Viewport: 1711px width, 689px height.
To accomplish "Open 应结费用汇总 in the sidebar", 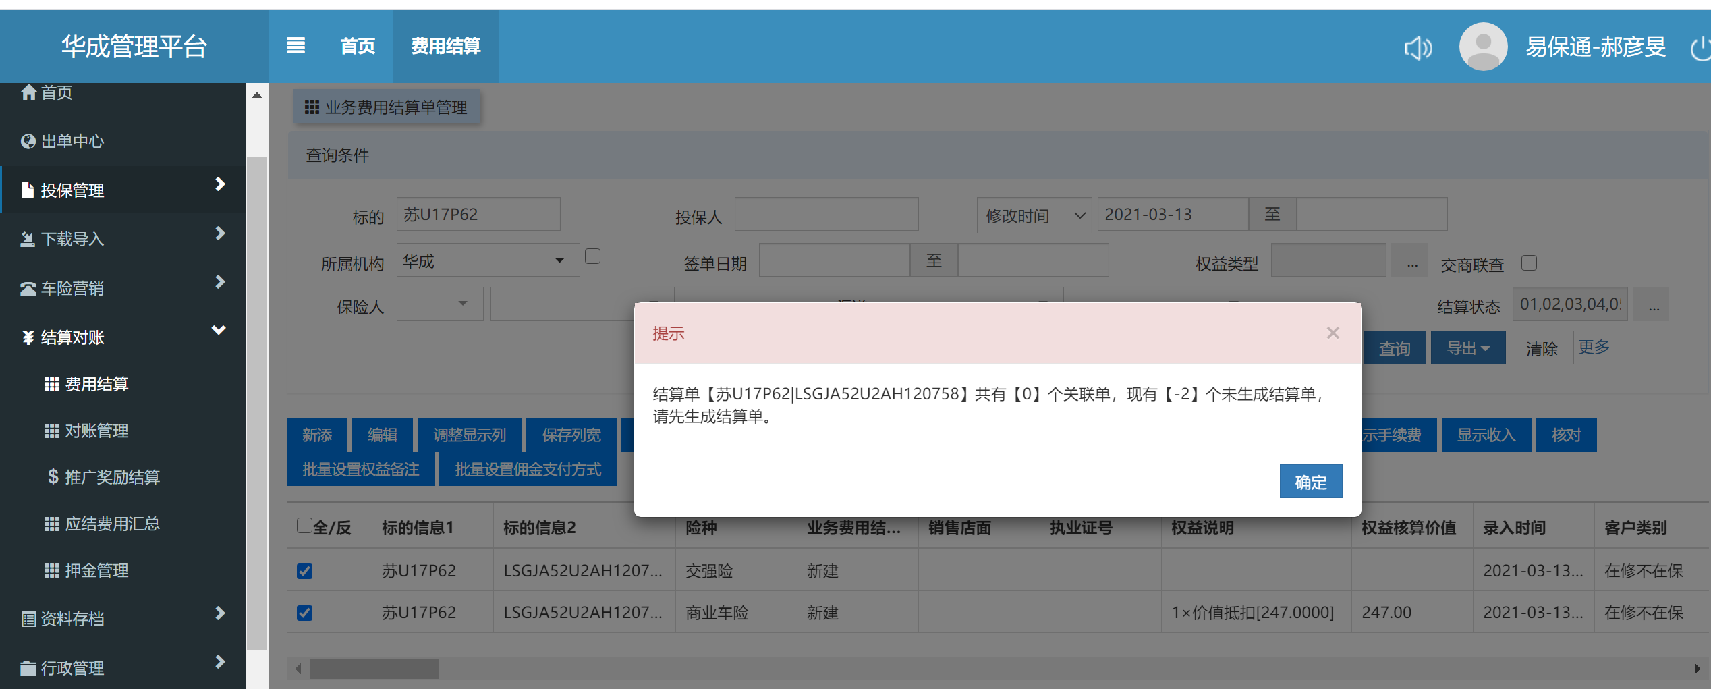I will tap(113, 524).
